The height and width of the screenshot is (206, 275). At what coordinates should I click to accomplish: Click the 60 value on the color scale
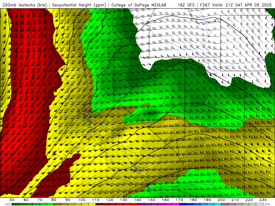pyautogui.click(x=26, y=200)
